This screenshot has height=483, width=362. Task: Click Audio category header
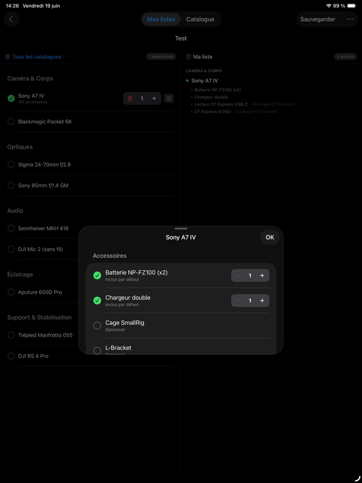click(15, 210)
